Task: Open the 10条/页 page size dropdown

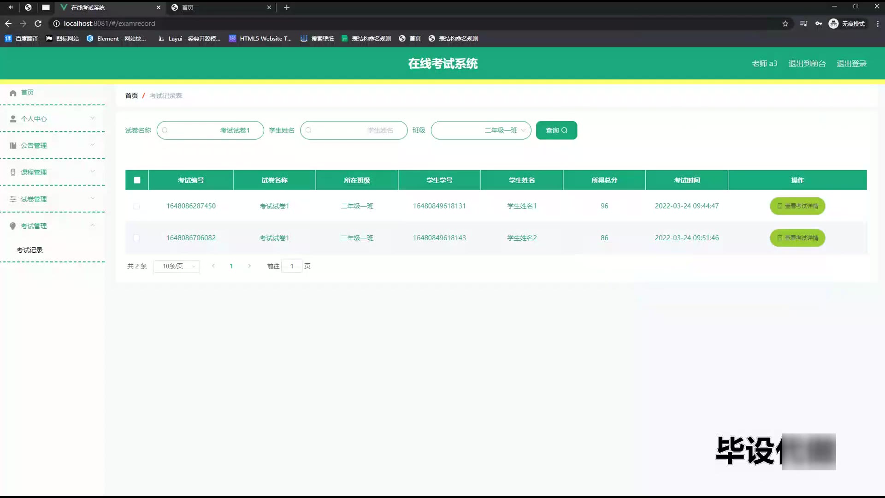Action: [177, 266]
